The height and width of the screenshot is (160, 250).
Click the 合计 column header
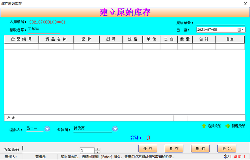pos(204,39)
